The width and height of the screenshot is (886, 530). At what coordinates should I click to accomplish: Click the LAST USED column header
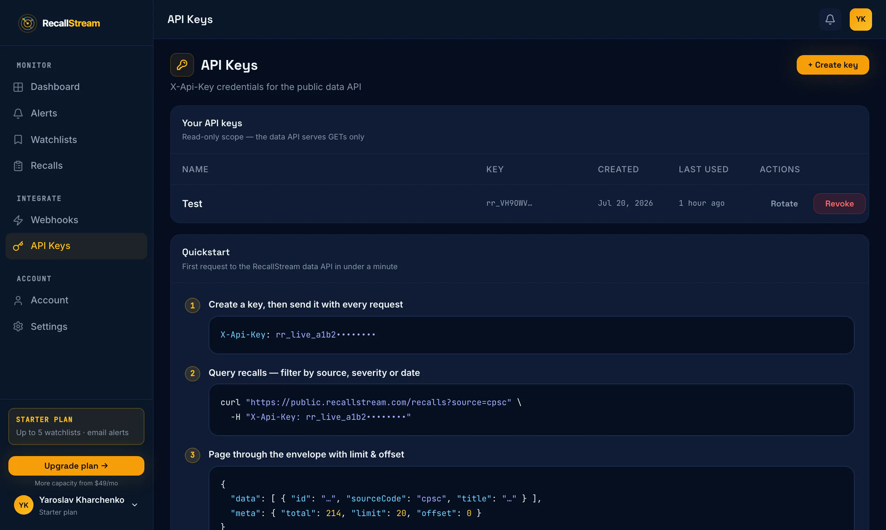point(704,169)
